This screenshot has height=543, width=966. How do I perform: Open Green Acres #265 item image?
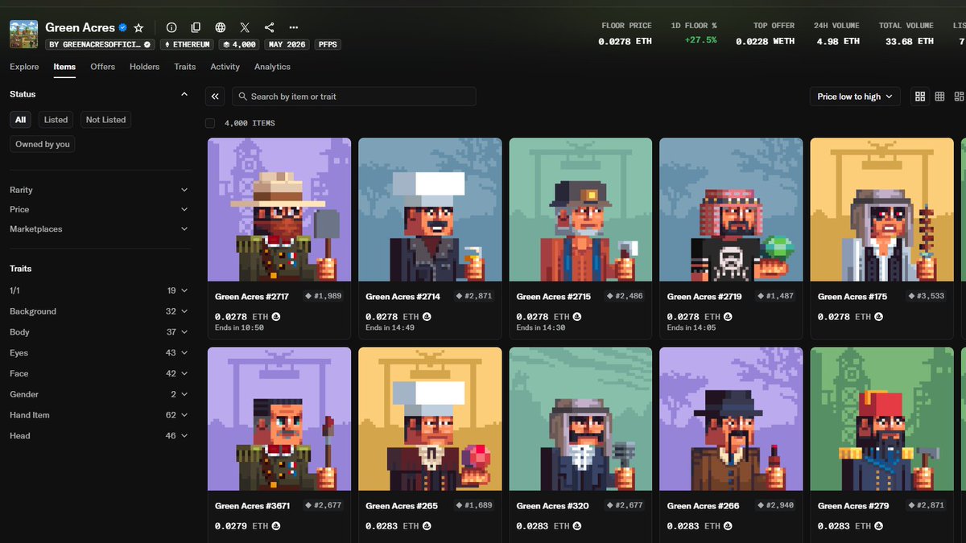(430, 419)
